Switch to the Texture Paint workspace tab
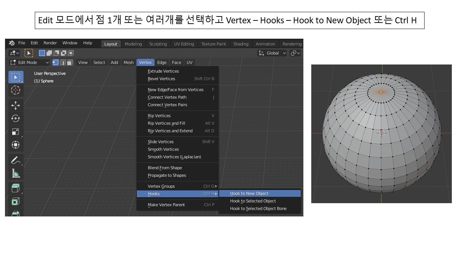 pos(214,44)
